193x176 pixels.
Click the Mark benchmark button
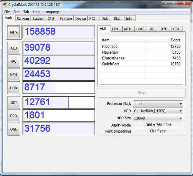[14, 32]
